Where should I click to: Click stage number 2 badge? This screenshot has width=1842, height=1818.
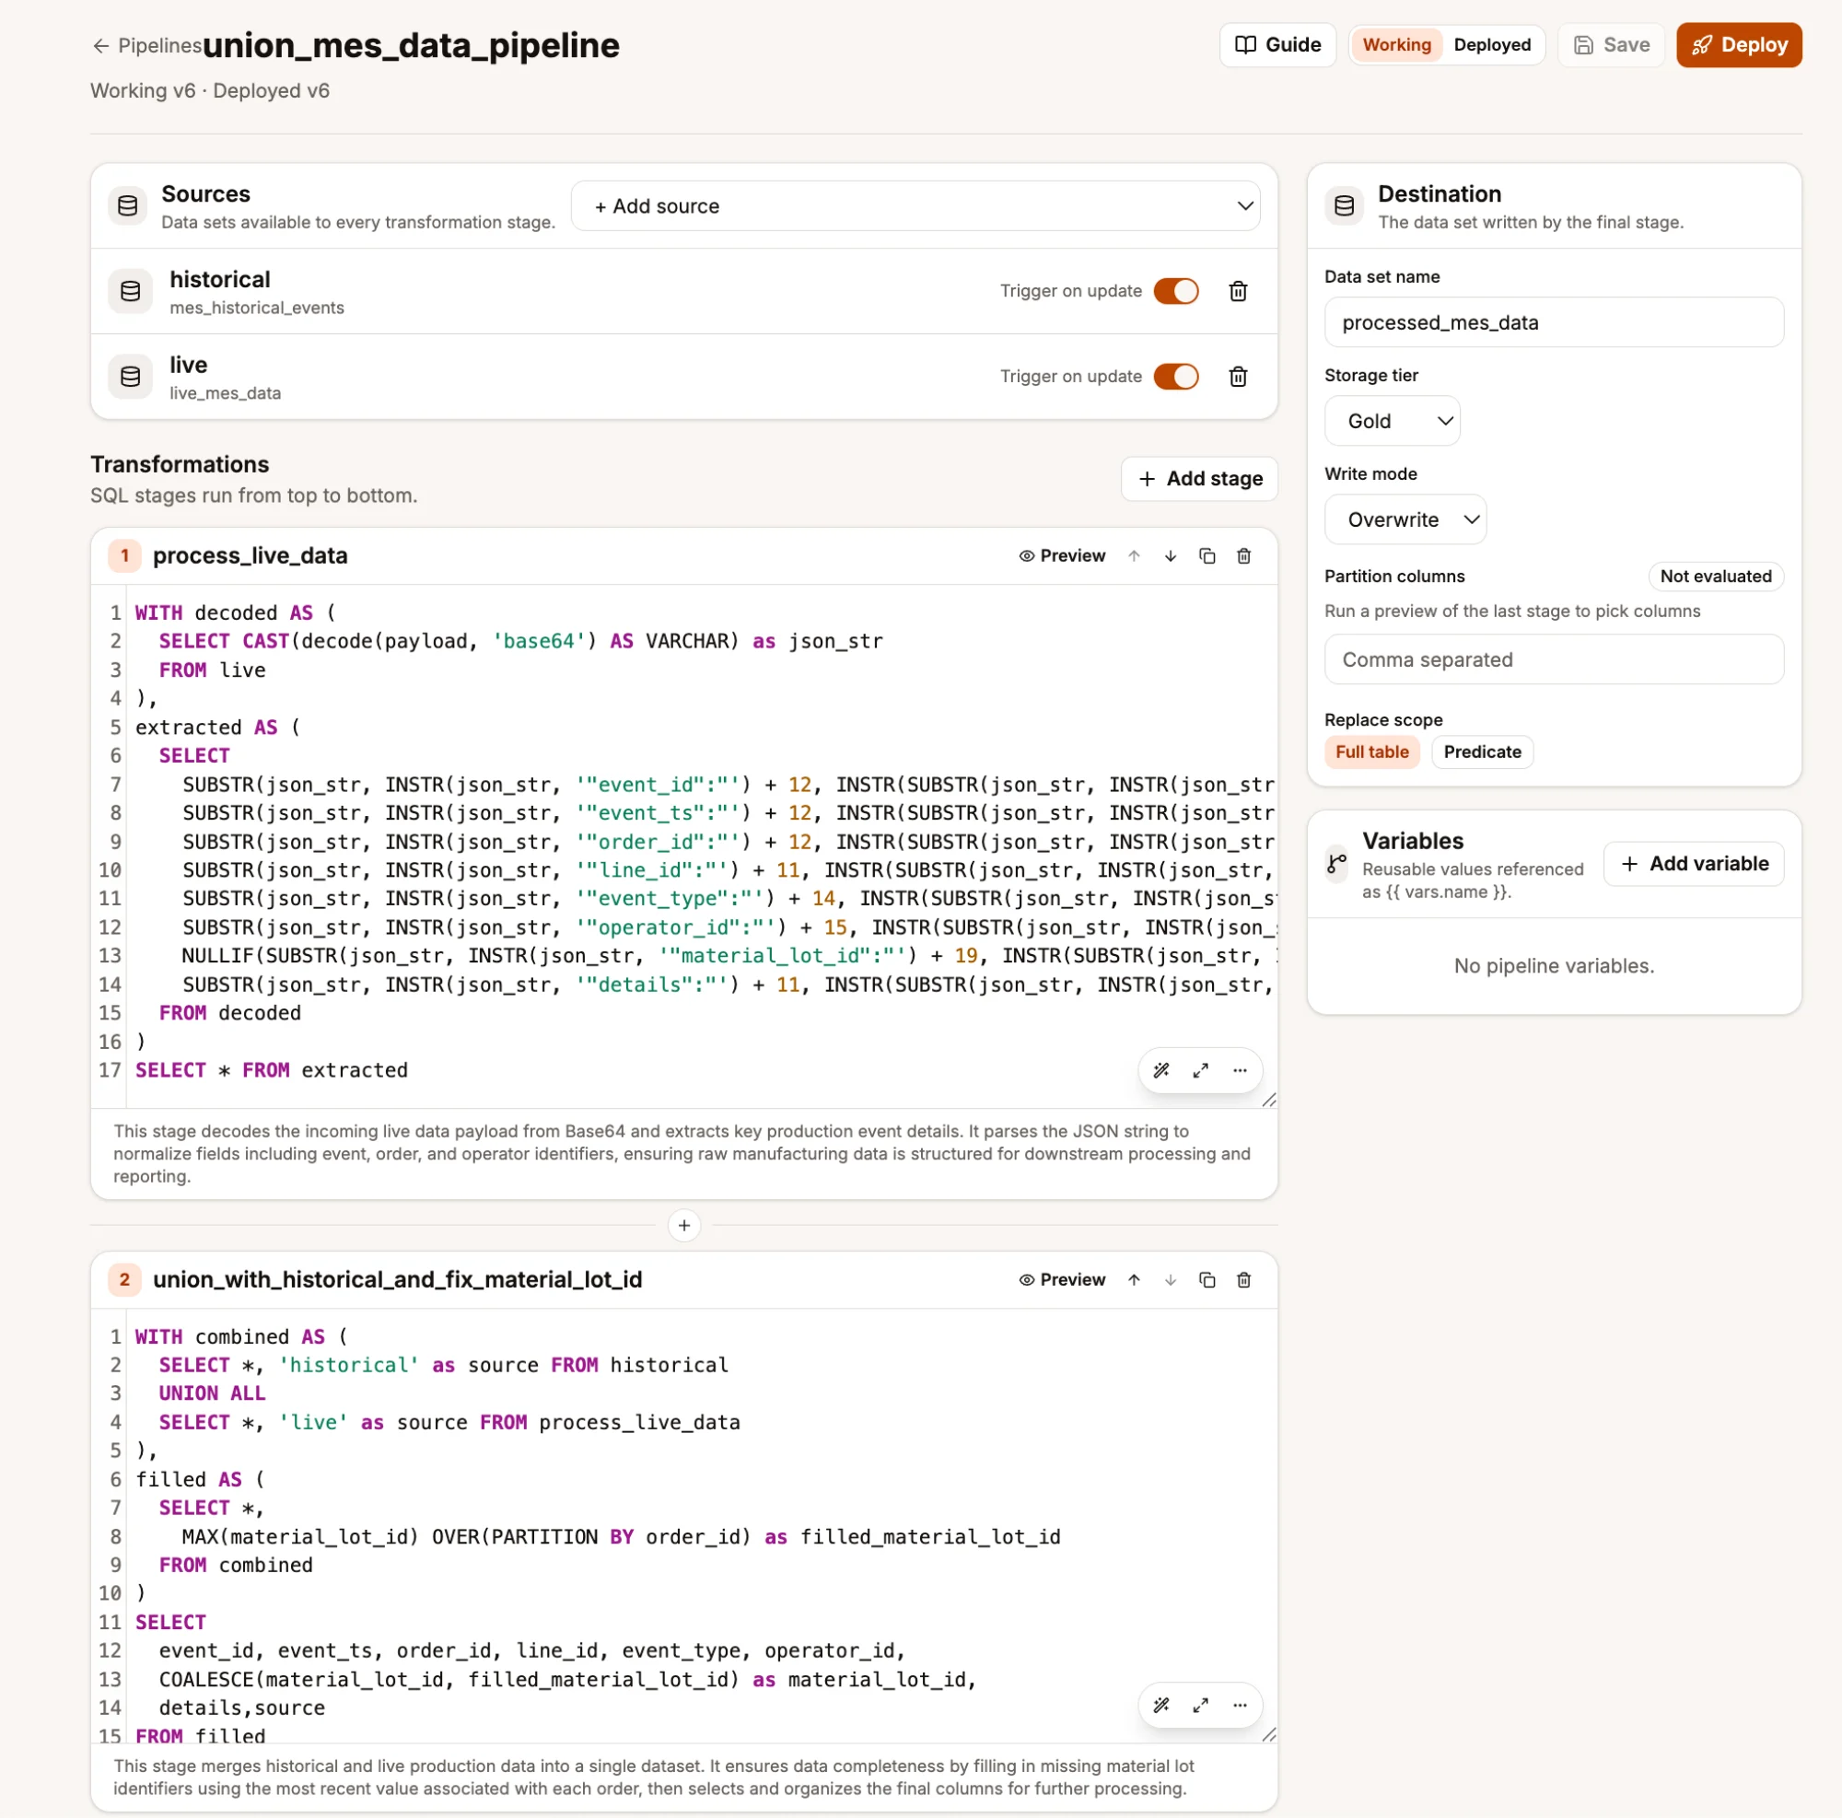(125, 1279)
